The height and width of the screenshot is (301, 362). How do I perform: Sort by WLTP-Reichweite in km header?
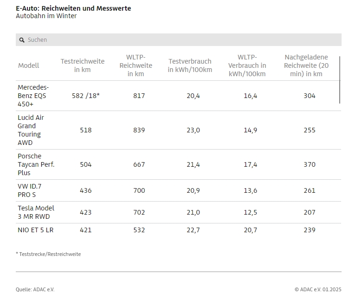coord(136,65)
